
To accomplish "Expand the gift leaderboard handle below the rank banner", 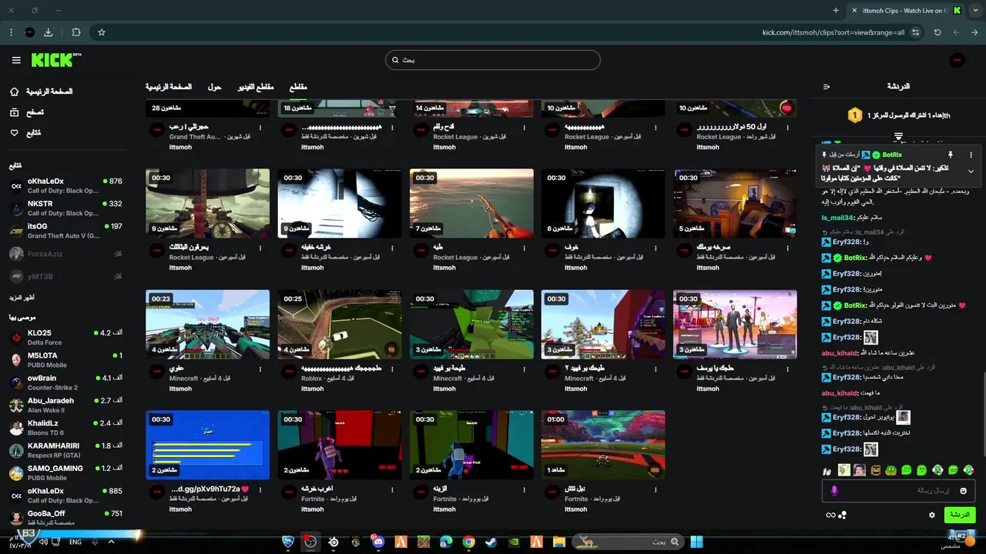I will (898, 136).
